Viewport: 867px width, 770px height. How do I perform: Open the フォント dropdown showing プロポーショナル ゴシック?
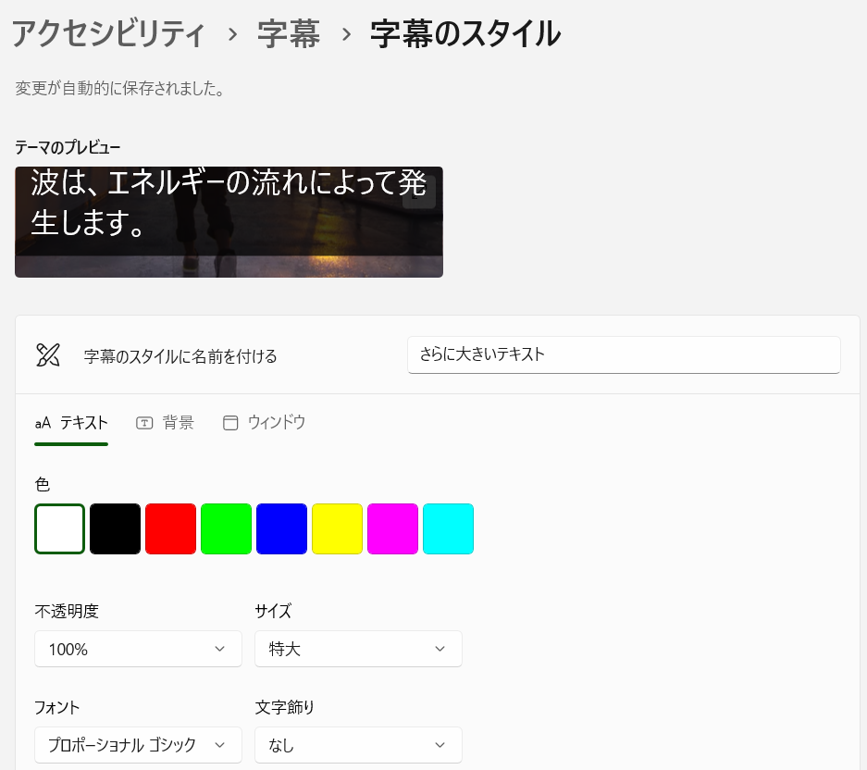point(138,745)
